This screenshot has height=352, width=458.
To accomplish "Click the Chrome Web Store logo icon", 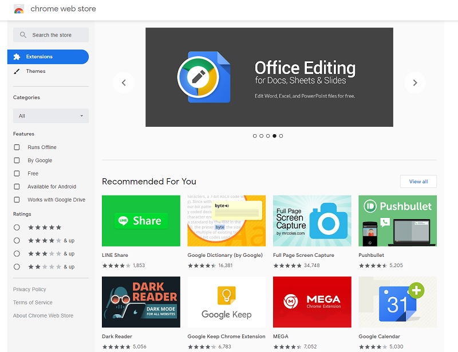I will [x=19, y=9].
